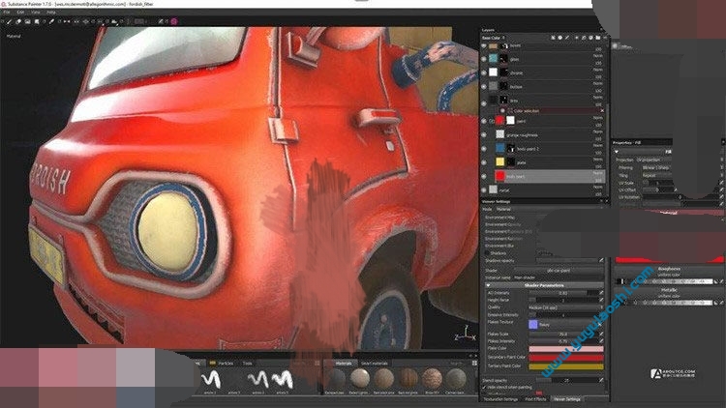Select the Paint brush tool

(x=10, y=21)
